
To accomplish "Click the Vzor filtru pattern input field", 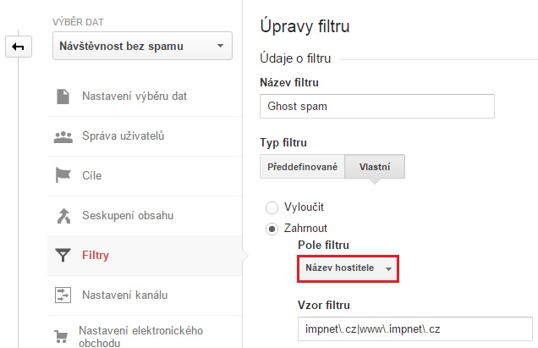I will coord(415,329).
